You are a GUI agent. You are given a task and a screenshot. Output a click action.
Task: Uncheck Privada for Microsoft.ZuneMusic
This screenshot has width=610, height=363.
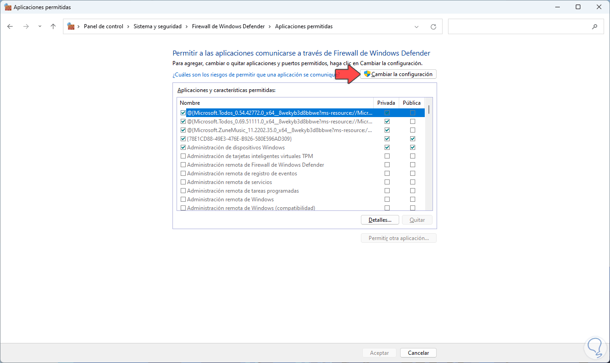point(387,130)
